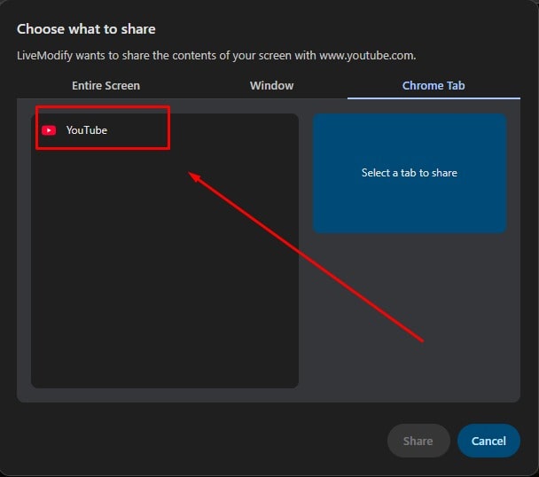Switch to the Entire Screen tab
Viewport: 539px width, 477px height.
pos(105,86)
